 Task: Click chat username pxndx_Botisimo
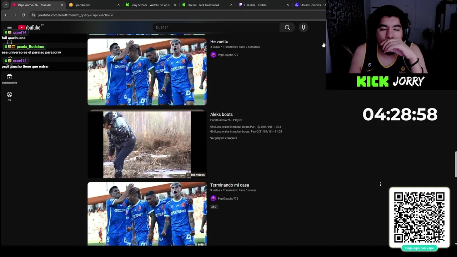[30, 47]
